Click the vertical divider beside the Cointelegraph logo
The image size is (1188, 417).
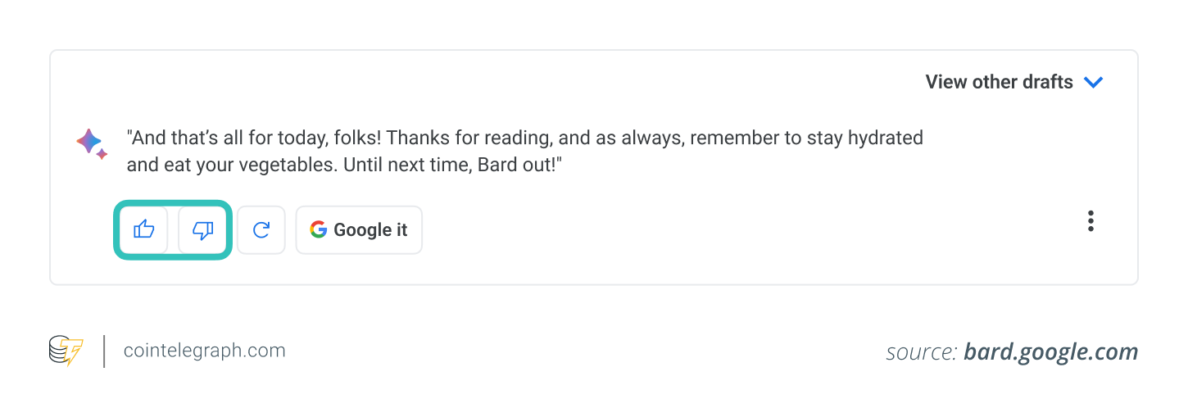tap(105, 351)
